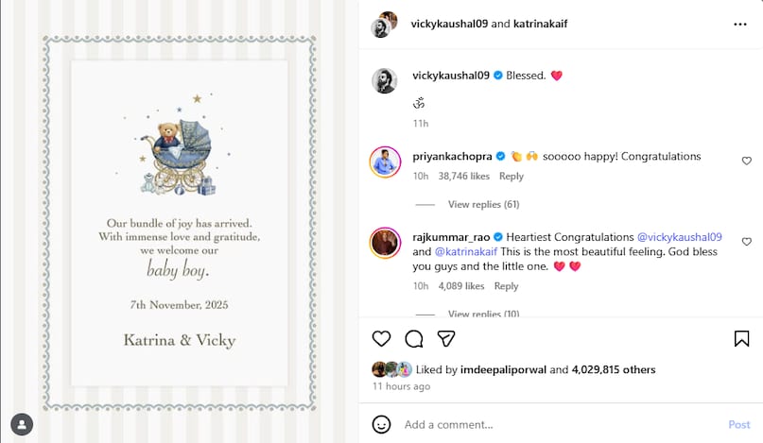Open rajkummar_rao's profile avatar
This screenshot has height=443, width=763.
[385, 243]
